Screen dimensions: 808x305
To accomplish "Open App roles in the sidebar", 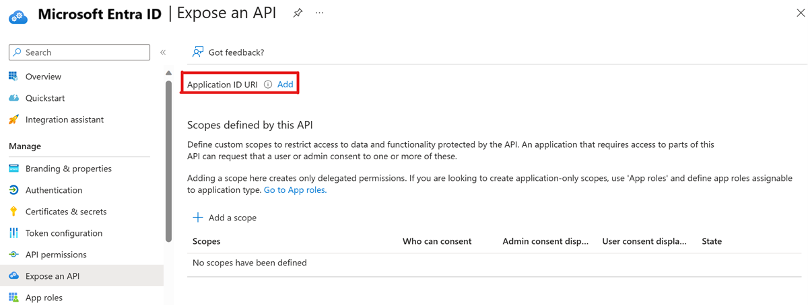I will coord(44,298).
